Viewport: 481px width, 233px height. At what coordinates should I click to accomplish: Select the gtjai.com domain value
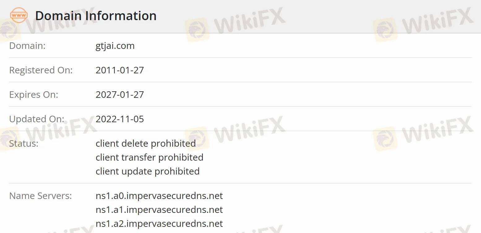pyautogui.click(x=115, y=46)
